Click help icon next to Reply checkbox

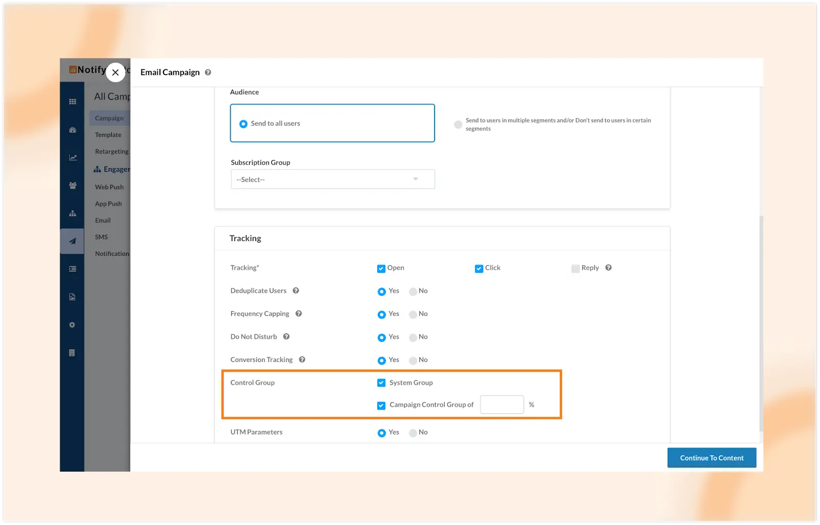point(608,268)
